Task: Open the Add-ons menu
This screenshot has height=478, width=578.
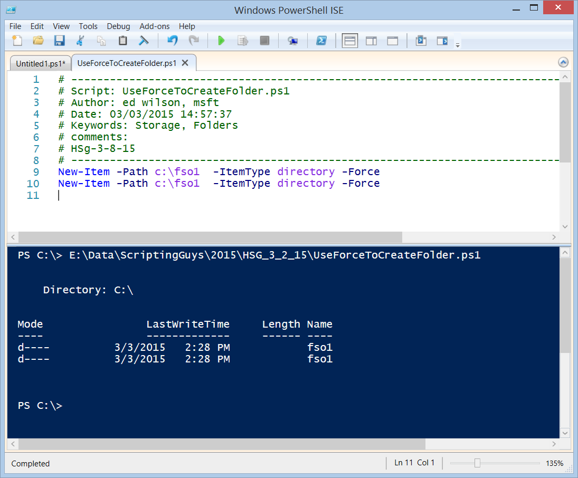Action: click(x=154, y=26)
